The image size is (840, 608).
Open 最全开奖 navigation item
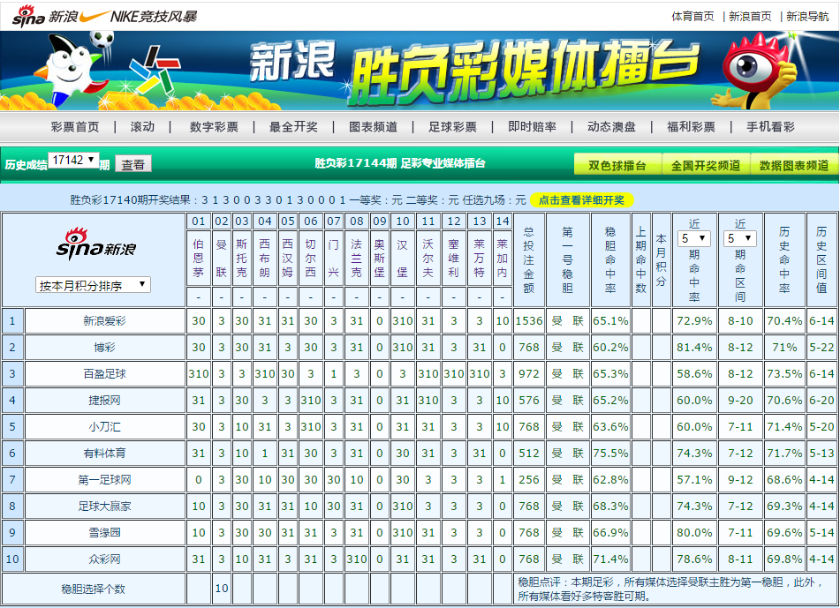293,127
